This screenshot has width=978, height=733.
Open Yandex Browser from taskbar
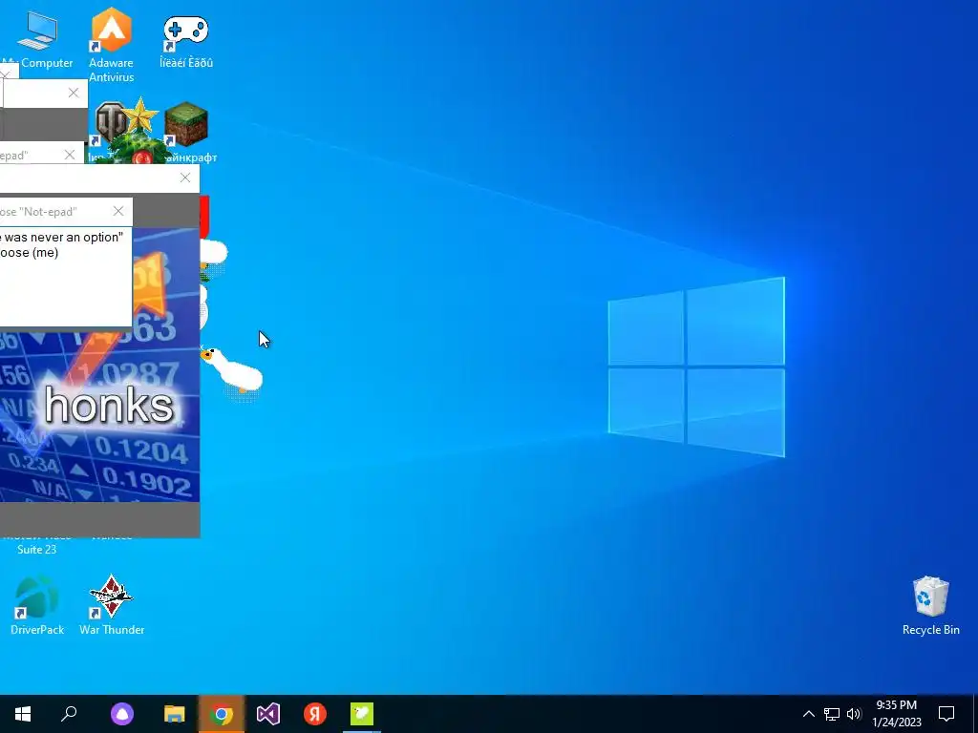pyautogui.click(x=315, y=714)
